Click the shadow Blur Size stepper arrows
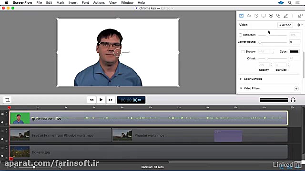 click(288, 65)
